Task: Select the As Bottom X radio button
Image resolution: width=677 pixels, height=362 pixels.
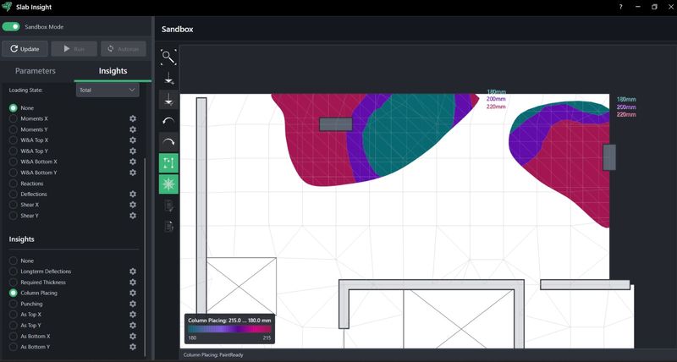Action: (x=14, y=336)
